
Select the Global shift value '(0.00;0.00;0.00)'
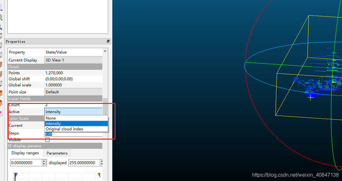pos(59,79)
